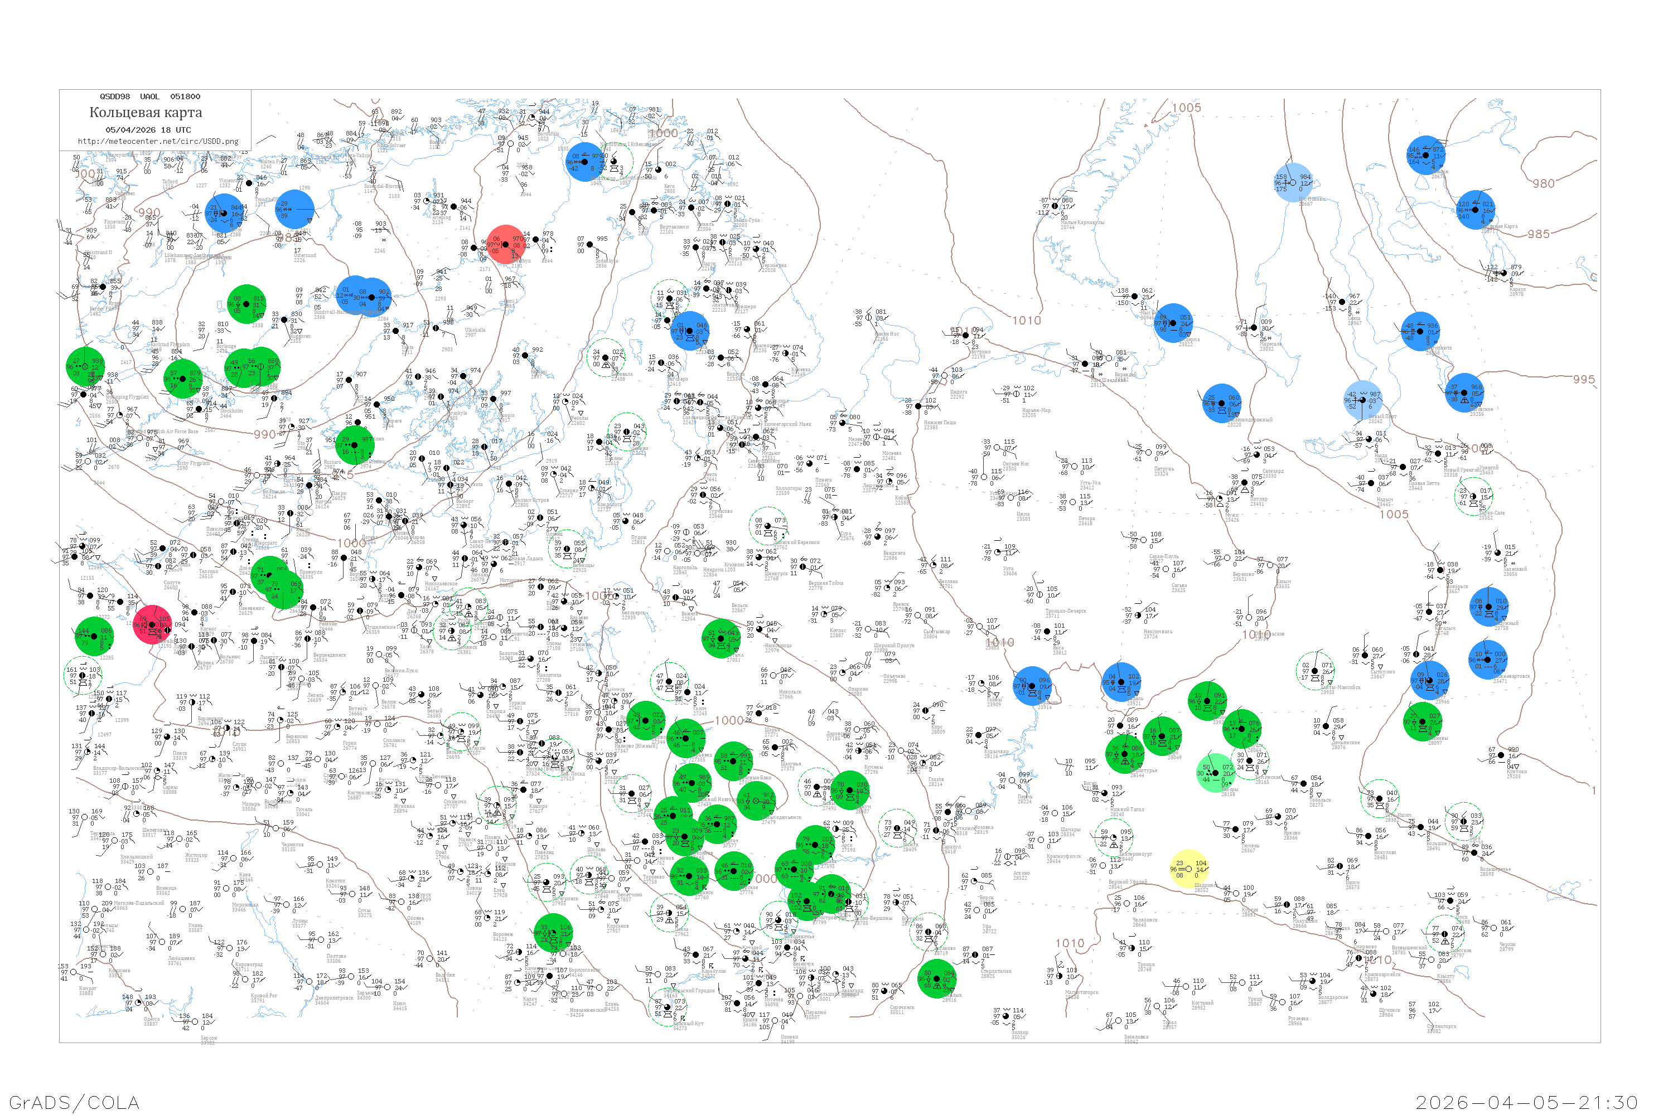Viewport: 1673px width, 1115px height.
Task: Click the GrADS/COLA label
Action: click(x=74, y=1102)
